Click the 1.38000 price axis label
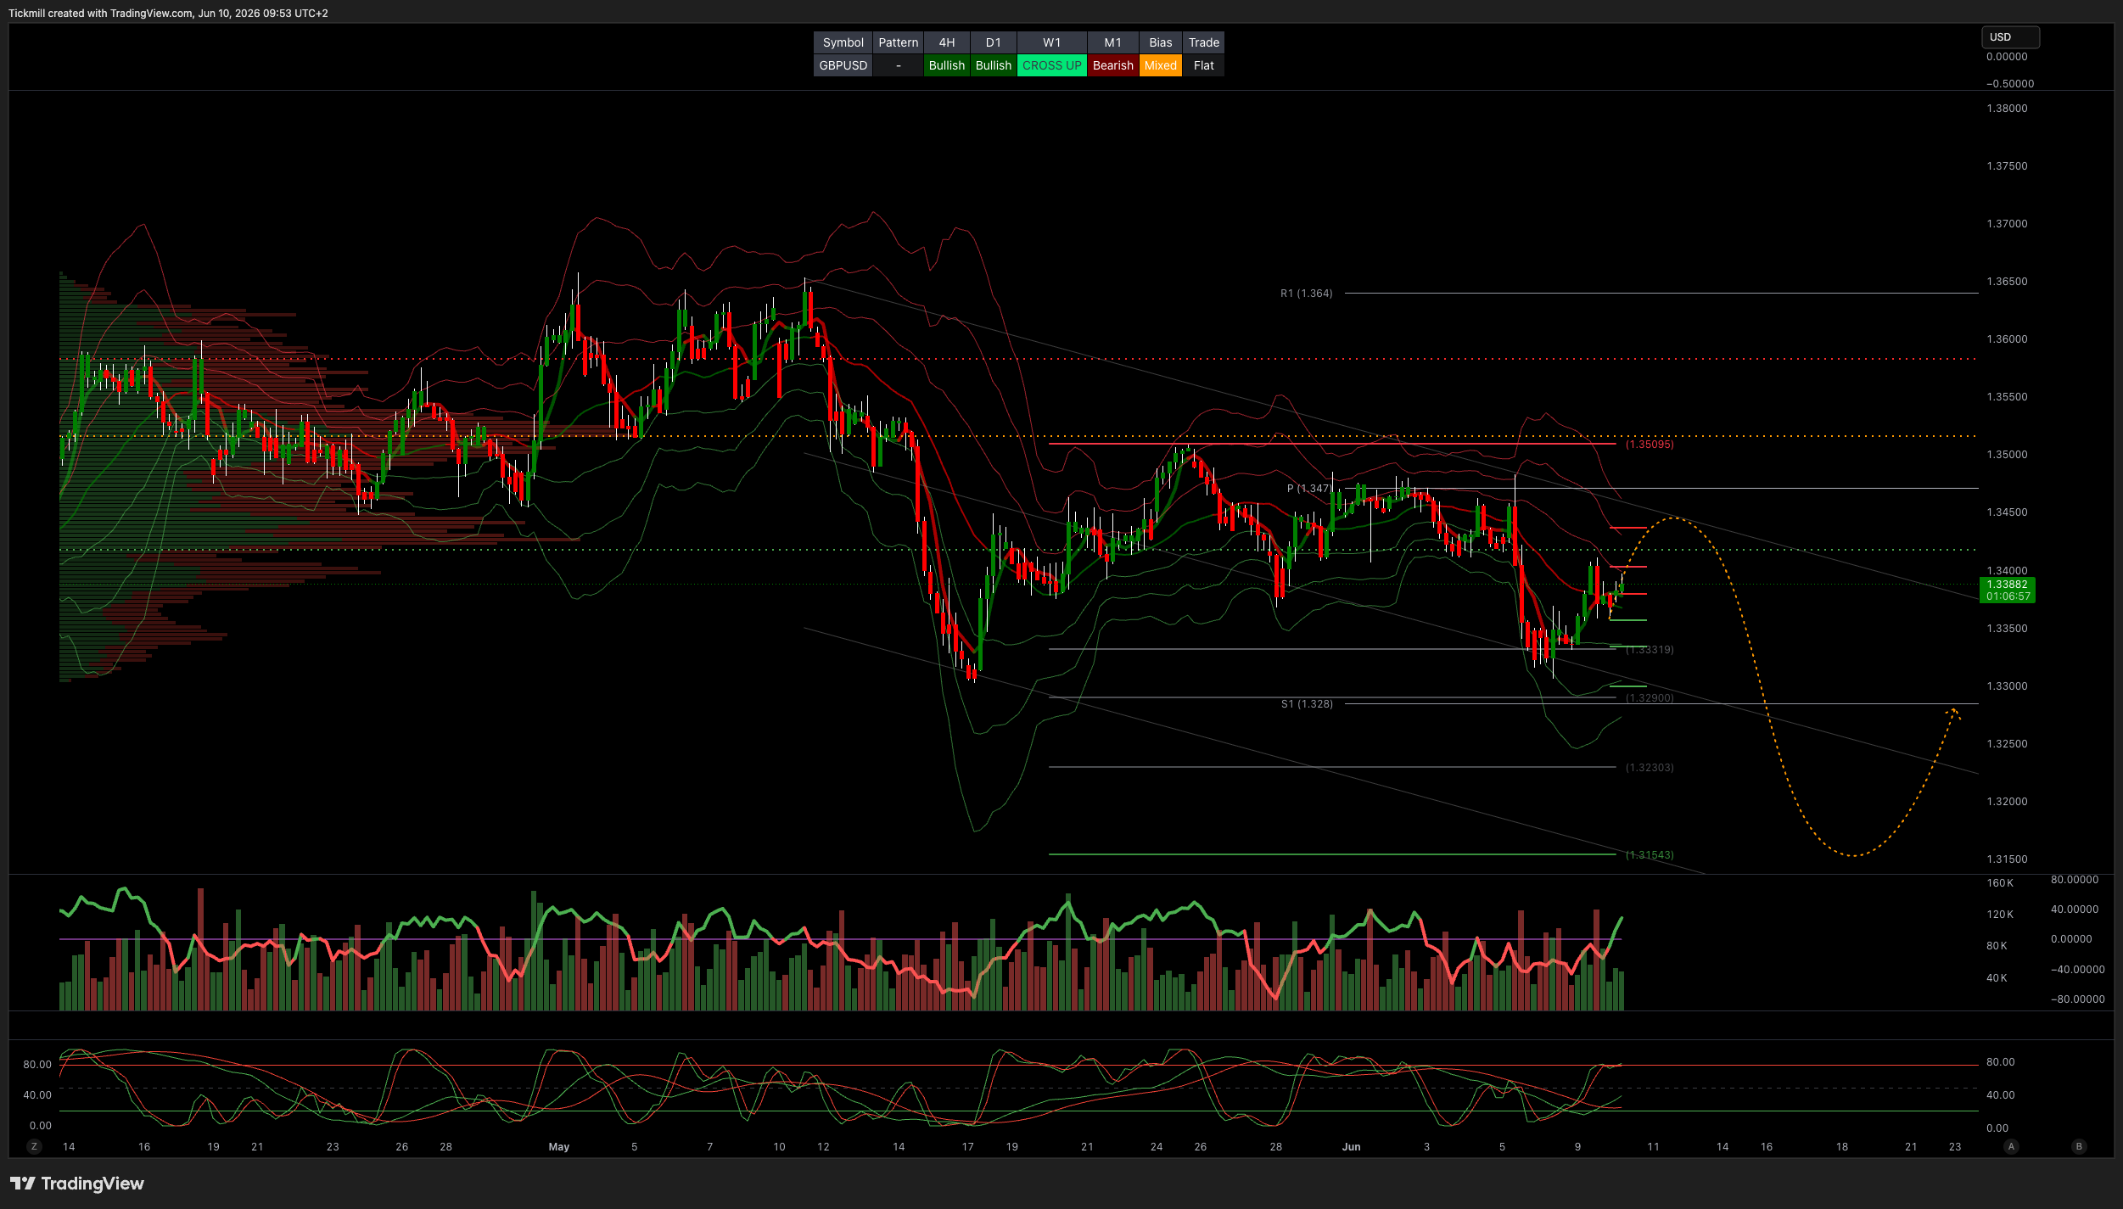 point(2007,109)
